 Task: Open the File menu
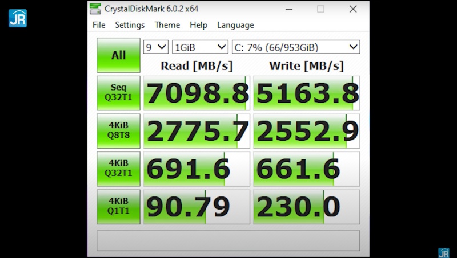[x=99, y=25]
